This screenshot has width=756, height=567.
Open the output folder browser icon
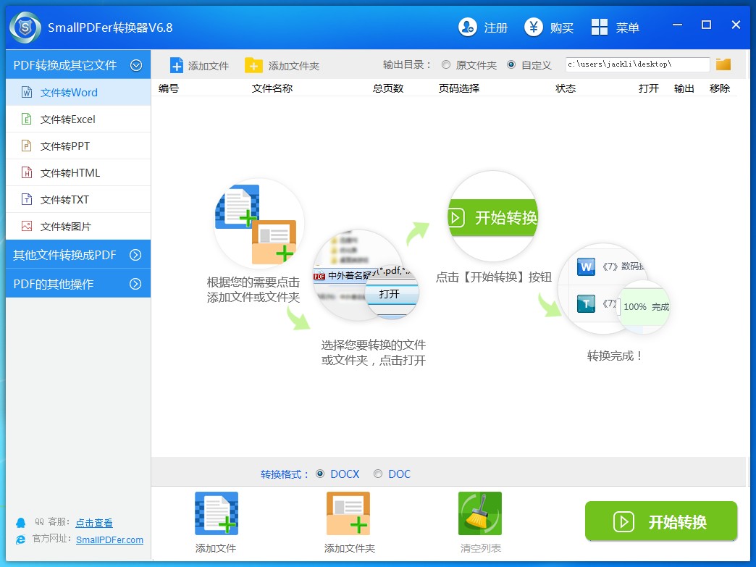coord(723,64)
